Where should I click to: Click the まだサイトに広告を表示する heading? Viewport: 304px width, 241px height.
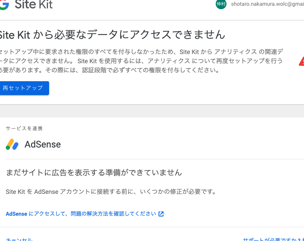click(x=94, y=172)
